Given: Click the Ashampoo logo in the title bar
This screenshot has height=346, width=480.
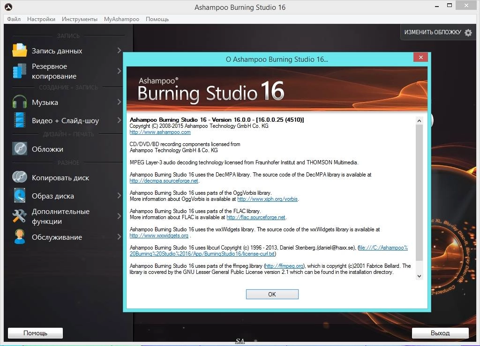Looking at the screenshot, I should (8, 7).
